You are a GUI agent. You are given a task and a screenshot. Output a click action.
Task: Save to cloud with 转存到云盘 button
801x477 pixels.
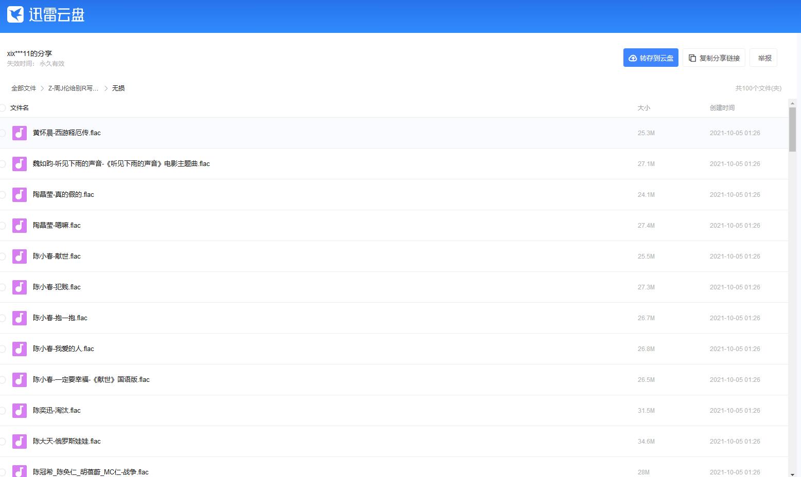[x=651, y=58]
